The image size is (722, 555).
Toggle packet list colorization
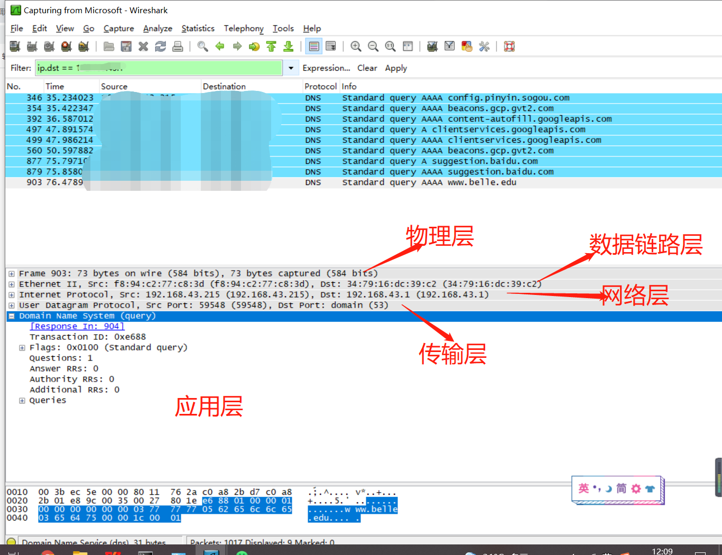pyautogui.click(x=314, y=47)
